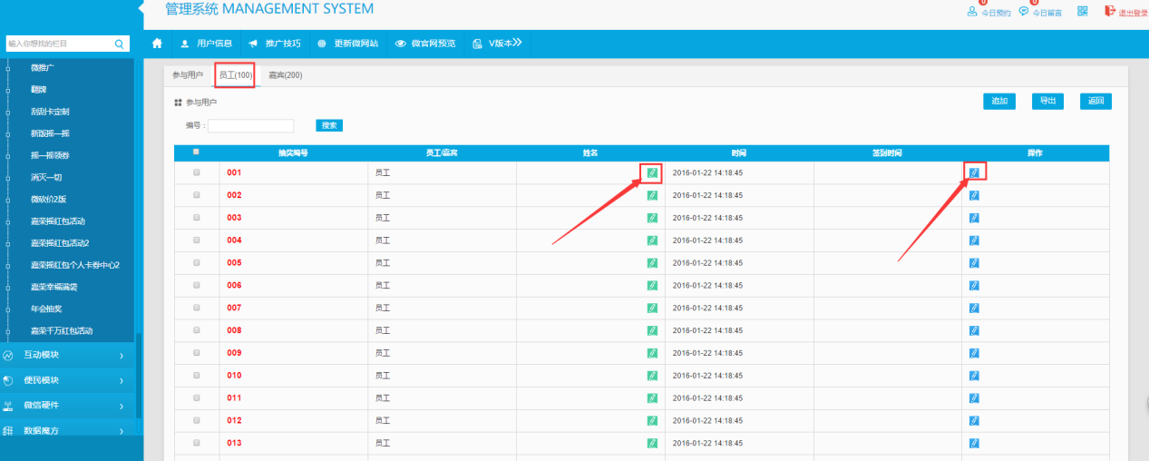This screenshot has width=1149, height=461.
Task: Expand more items via V版本 arrows
Action: point(506,43)
